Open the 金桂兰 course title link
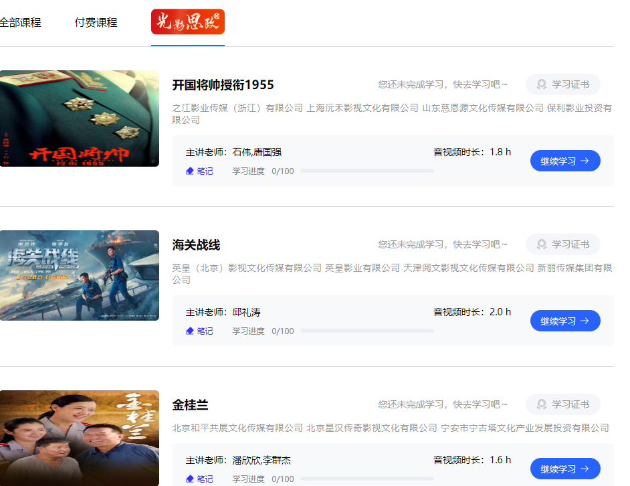This screenshot has height=486, width=630. [x=191, y=405]
